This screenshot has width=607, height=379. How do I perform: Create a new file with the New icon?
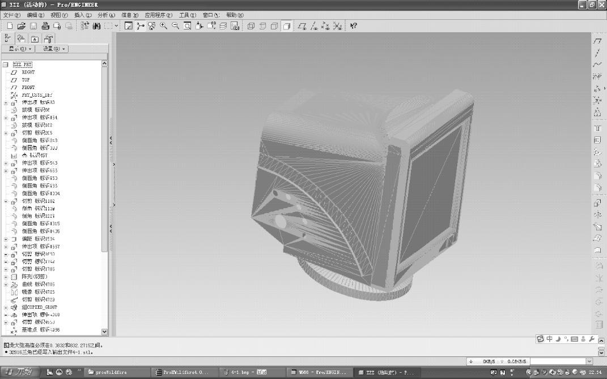(x=10, y=26)
